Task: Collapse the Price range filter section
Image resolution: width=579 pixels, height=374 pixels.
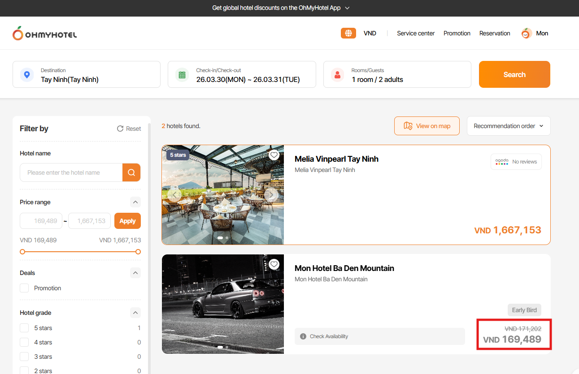Action: (135, 202)
